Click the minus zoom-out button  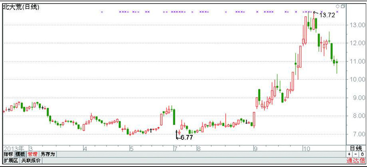356,154
